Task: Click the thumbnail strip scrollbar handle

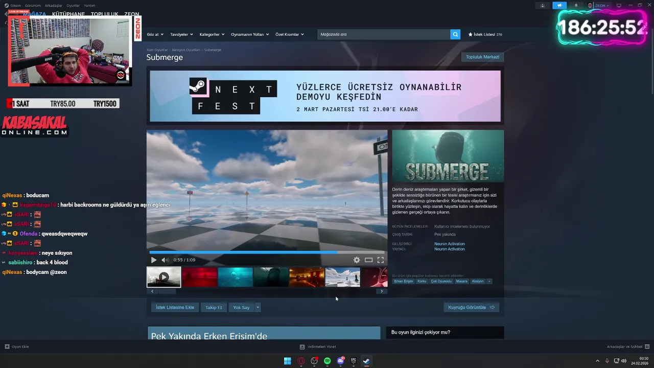Action: point(167,291)
